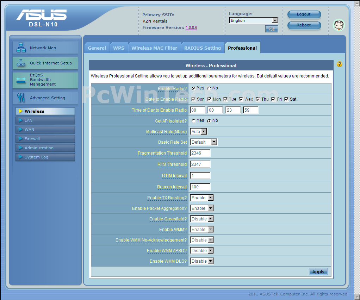Open the RADIUS Setting tab

click(x=202, y=48)
